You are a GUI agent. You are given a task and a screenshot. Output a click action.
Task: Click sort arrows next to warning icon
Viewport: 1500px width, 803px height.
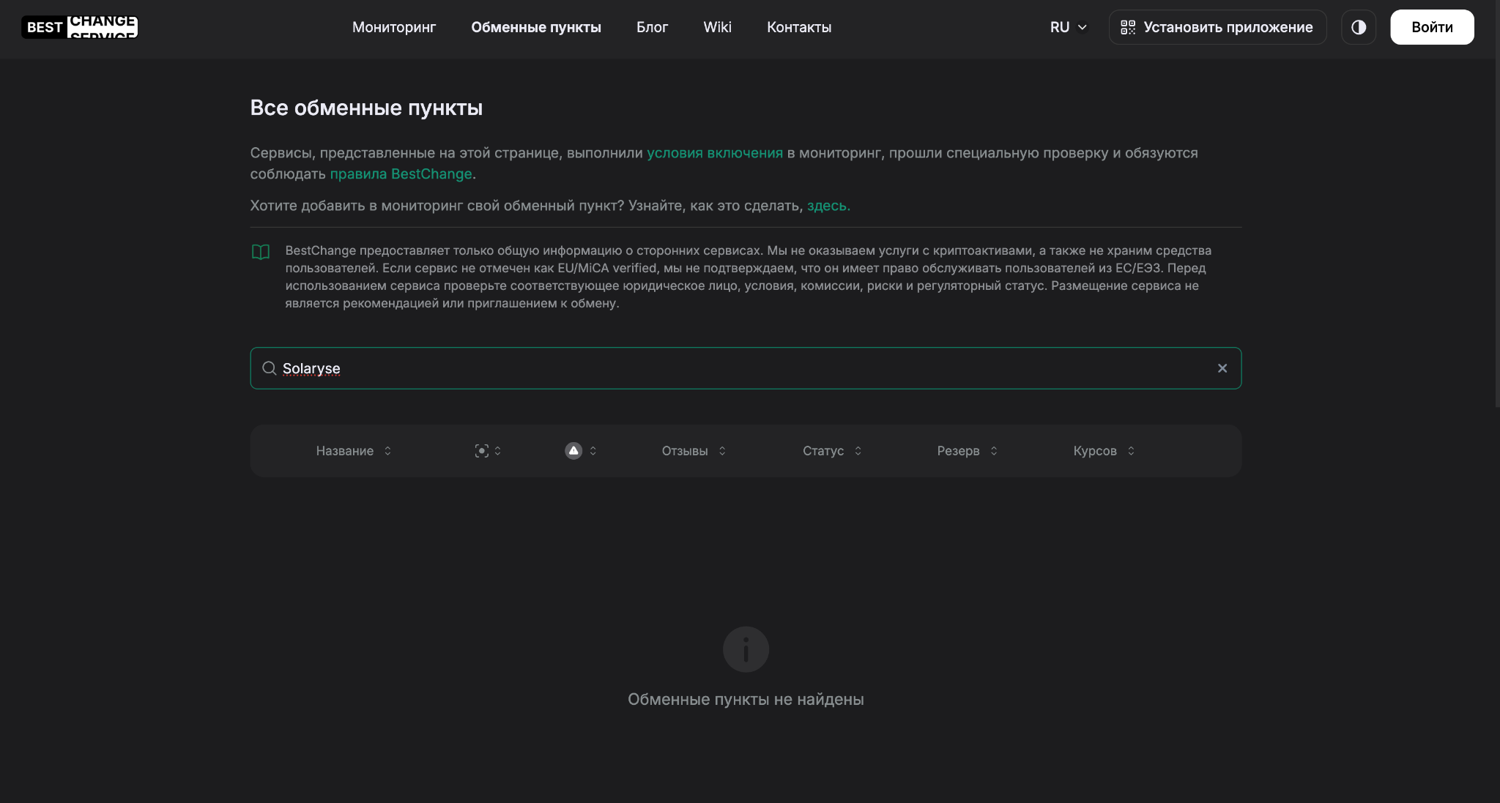click(593, 451)
